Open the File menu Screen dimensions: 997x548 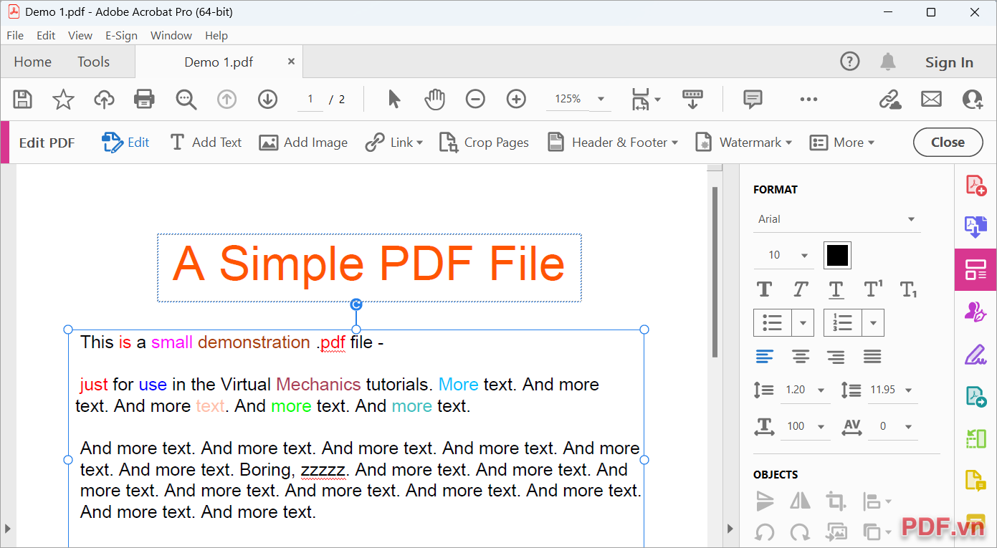15,35
